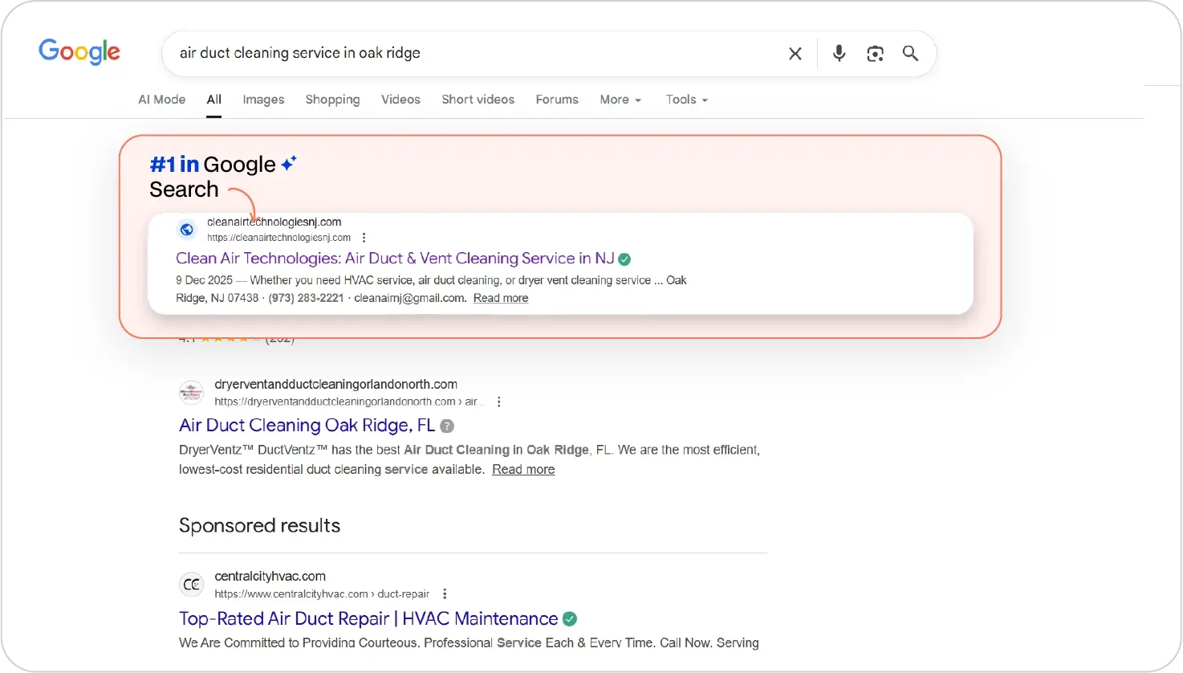Click Read more under DryerVentz description

pos(523,470)
